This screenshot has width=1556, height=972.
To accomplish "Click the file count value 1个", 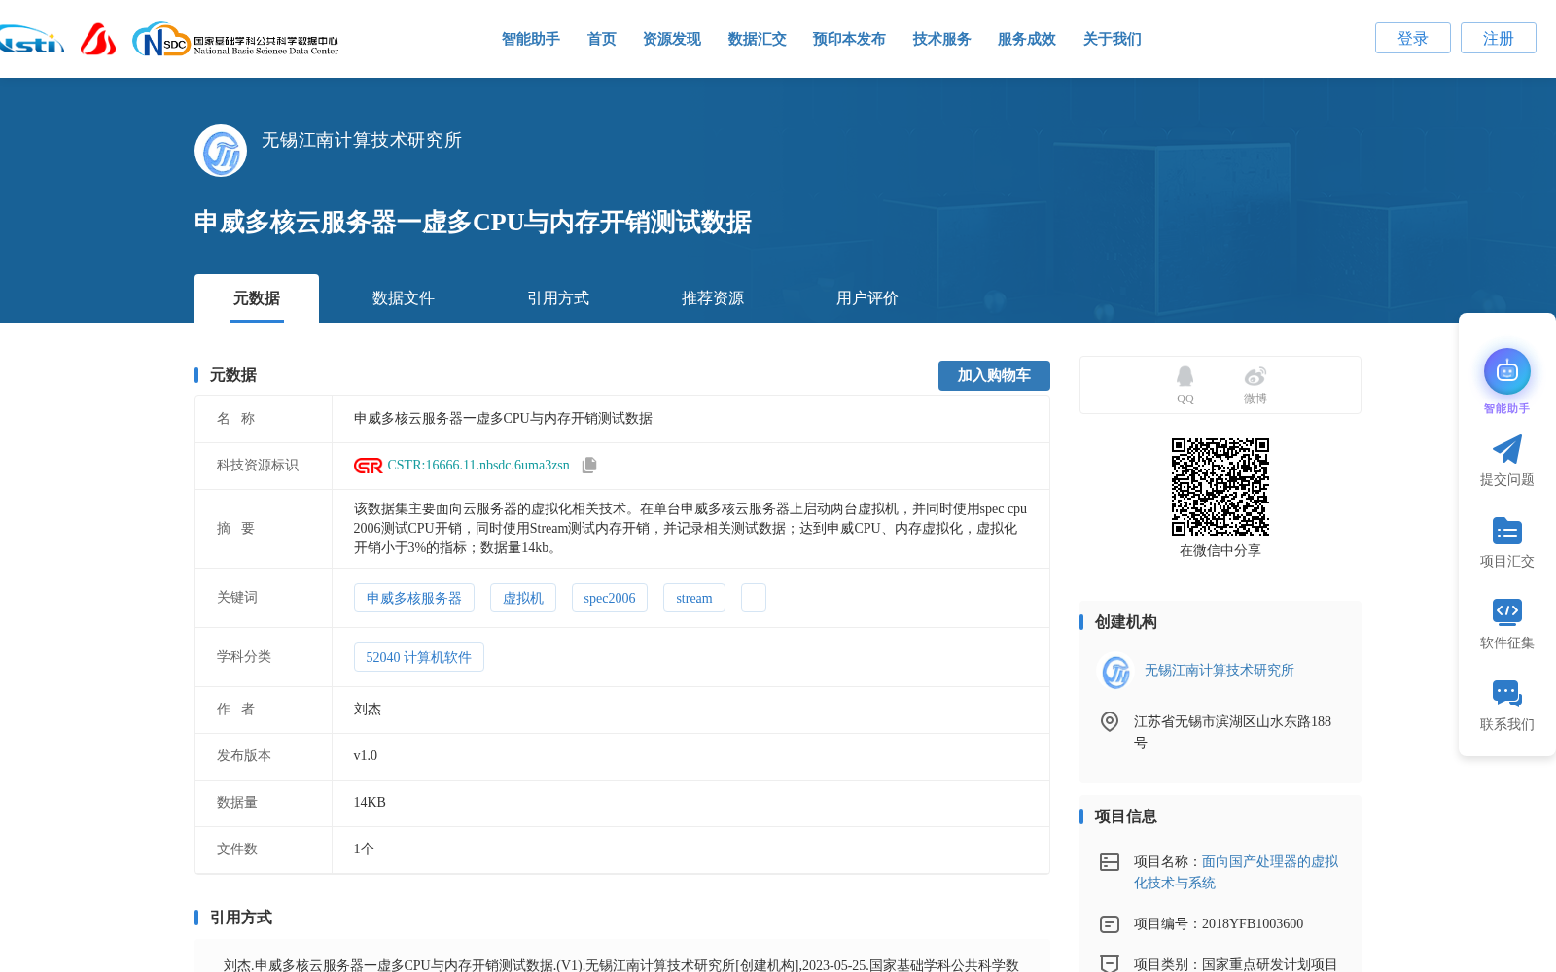I will click(364, 850).
